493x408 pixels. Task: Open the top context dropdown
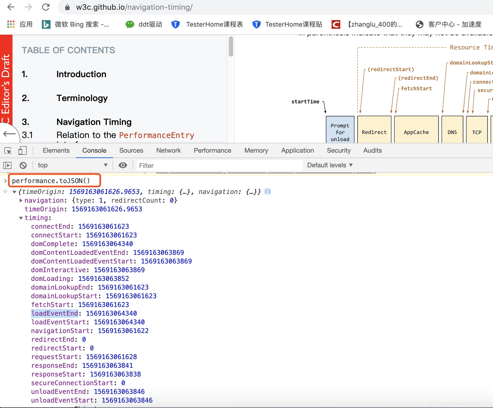click(73, 165)
